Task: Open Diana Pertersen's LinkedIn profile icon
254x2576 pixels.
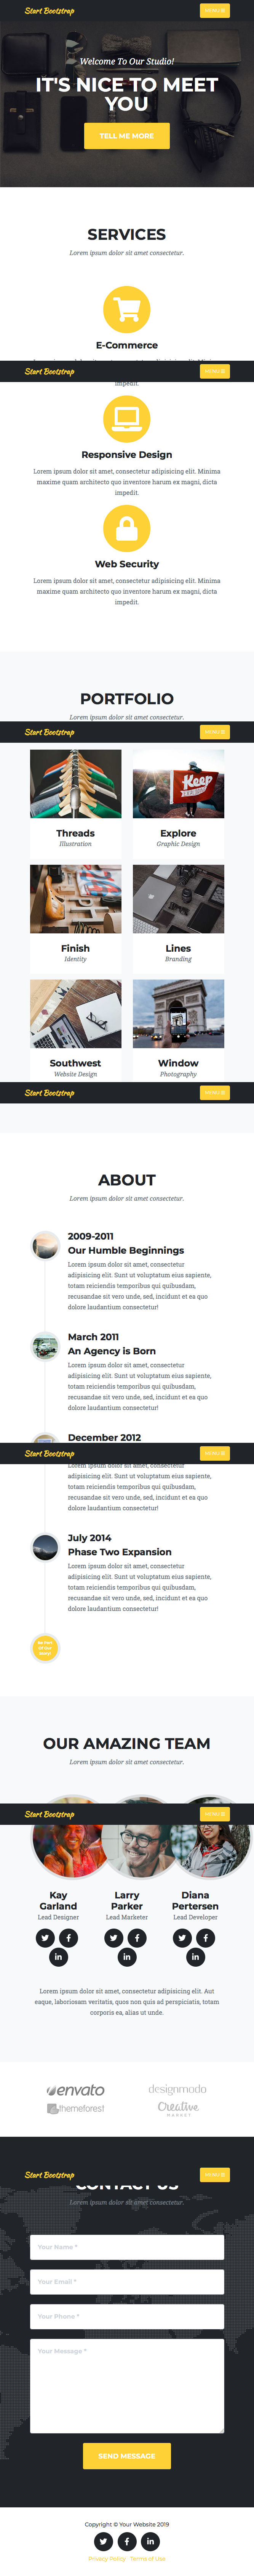Action: coord(195,1957)
